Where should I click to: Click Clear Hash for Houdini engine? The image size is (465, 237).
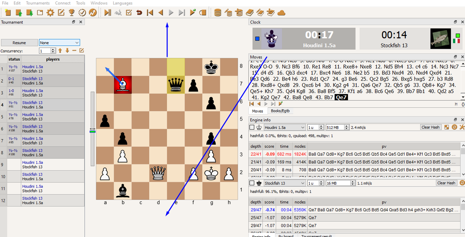coord(431,127)
